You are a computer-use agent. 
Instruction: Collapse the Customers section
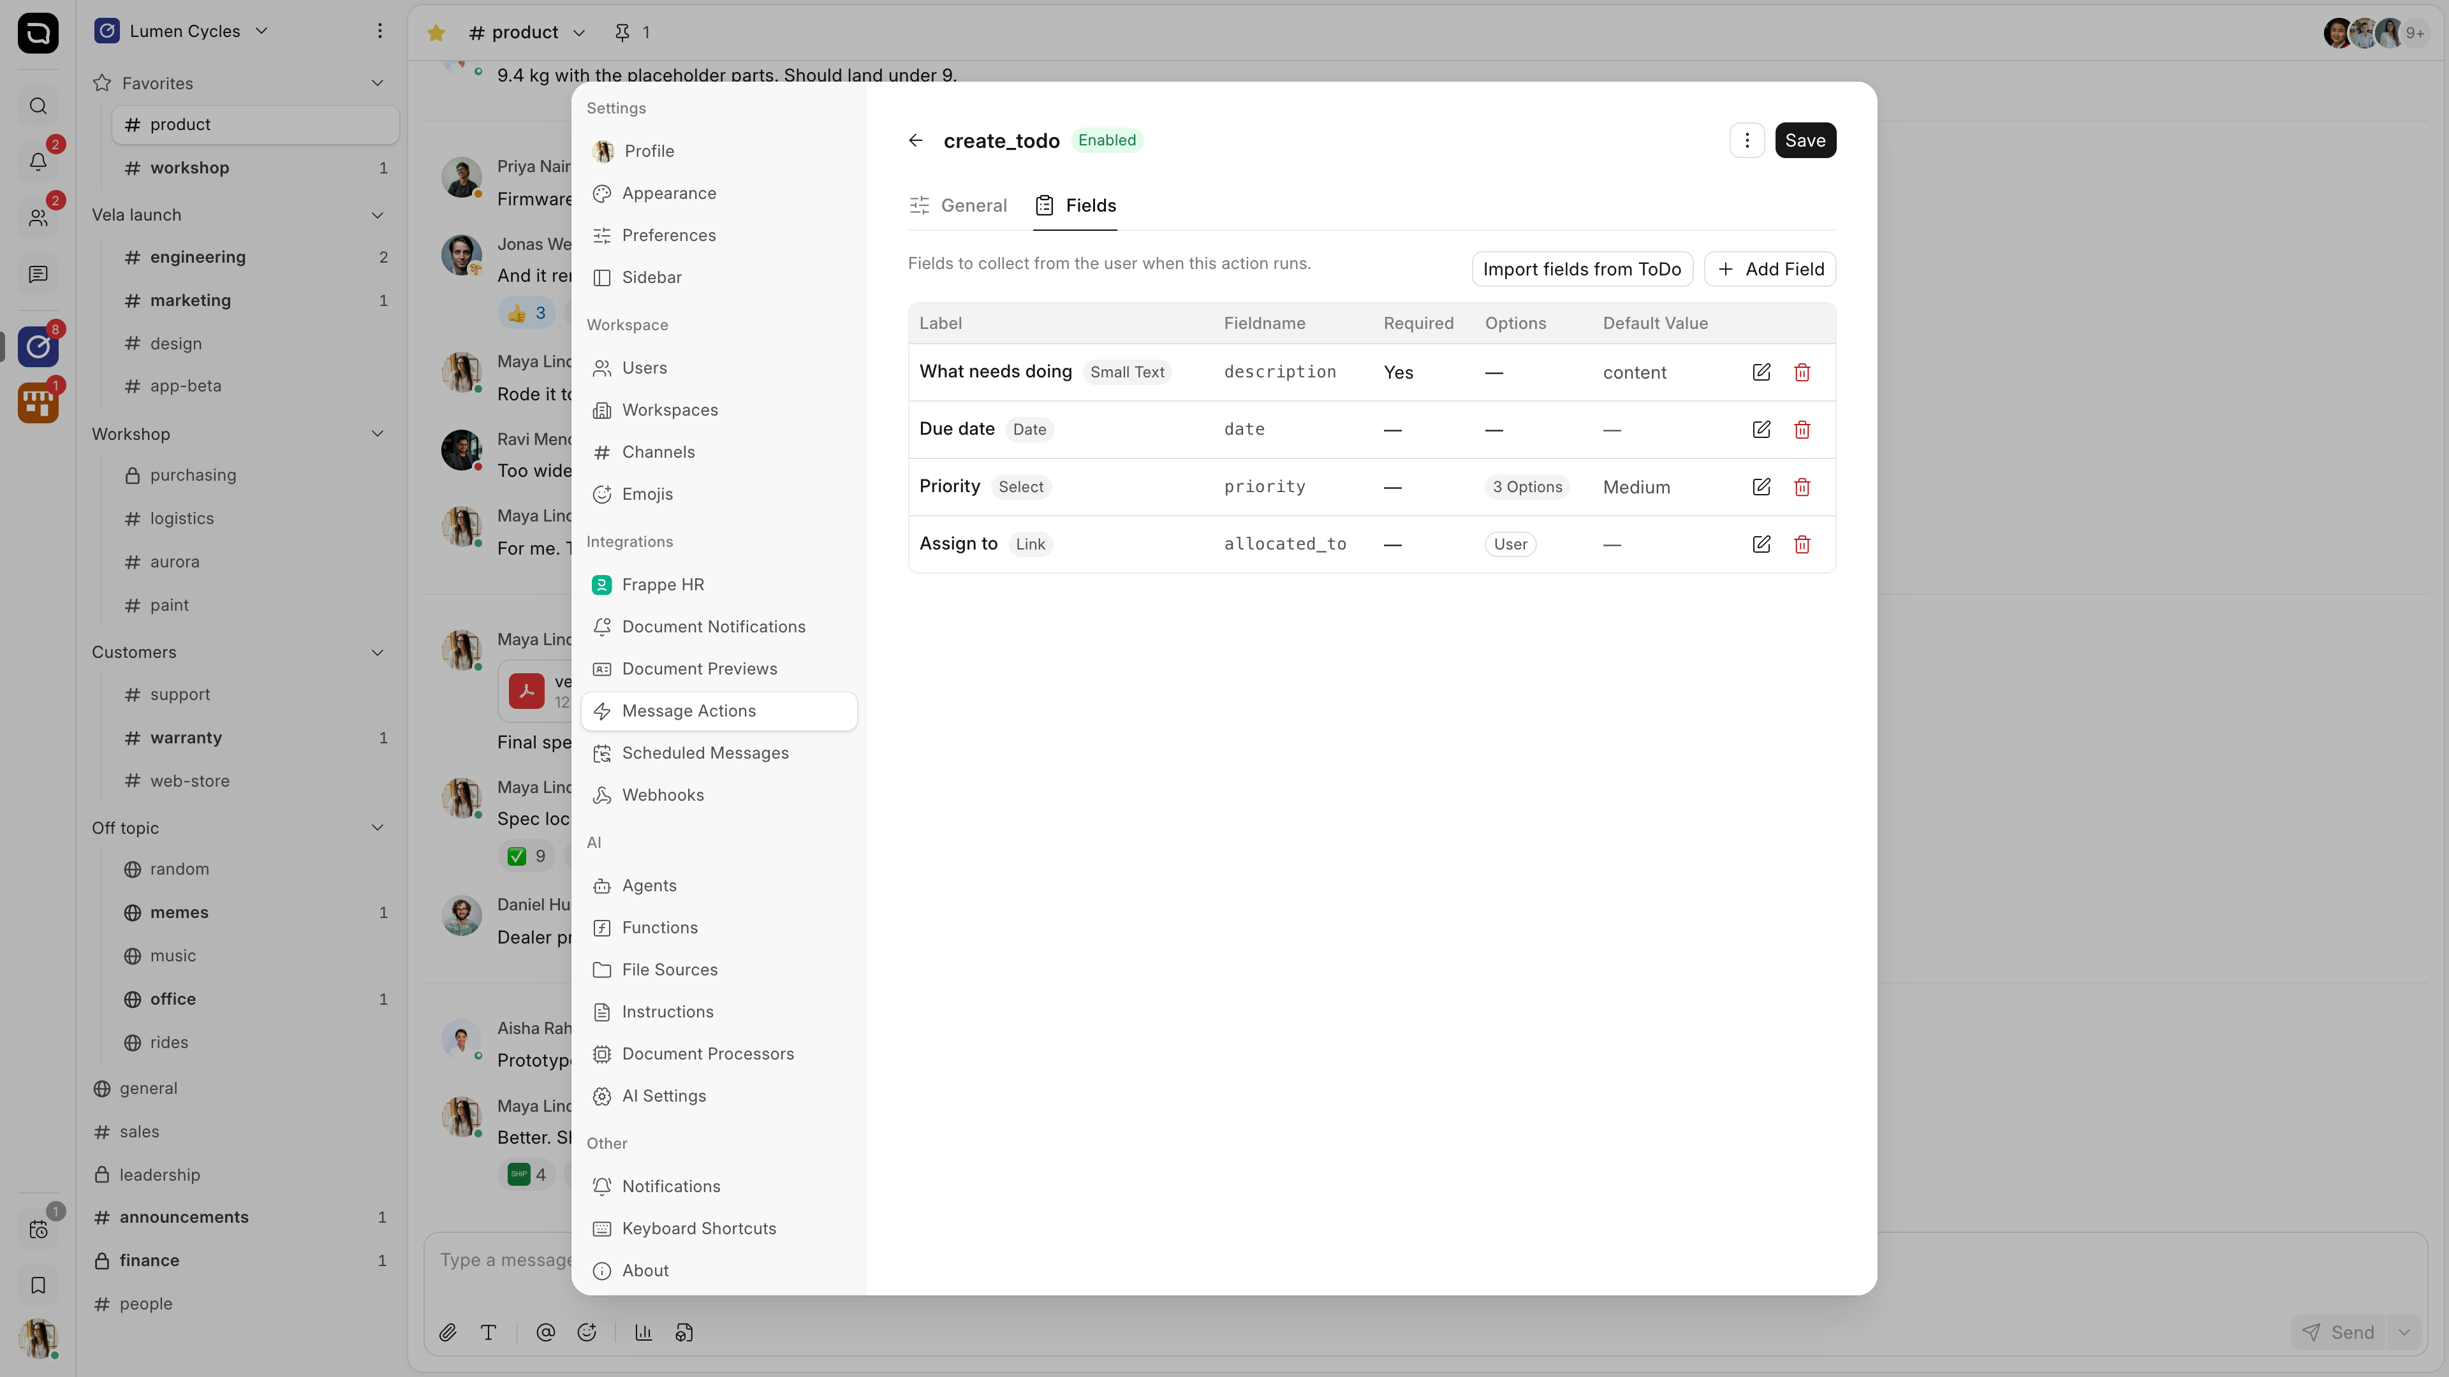378,653
